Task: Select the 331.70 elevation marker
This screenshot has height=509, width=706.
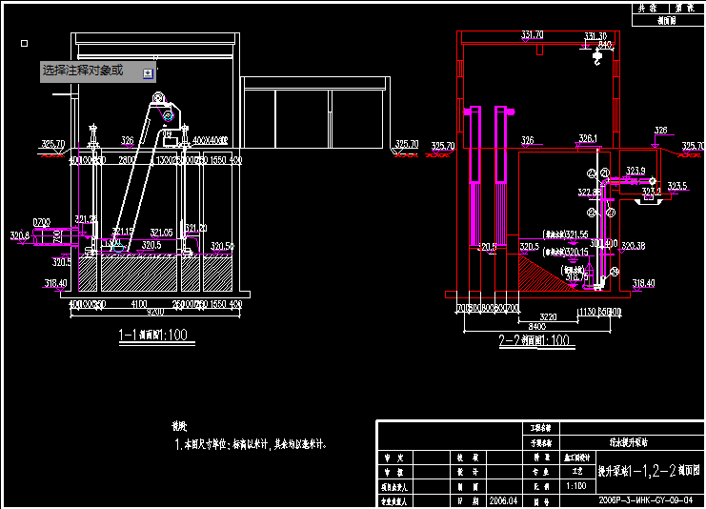Action: (x=532, y=35)
